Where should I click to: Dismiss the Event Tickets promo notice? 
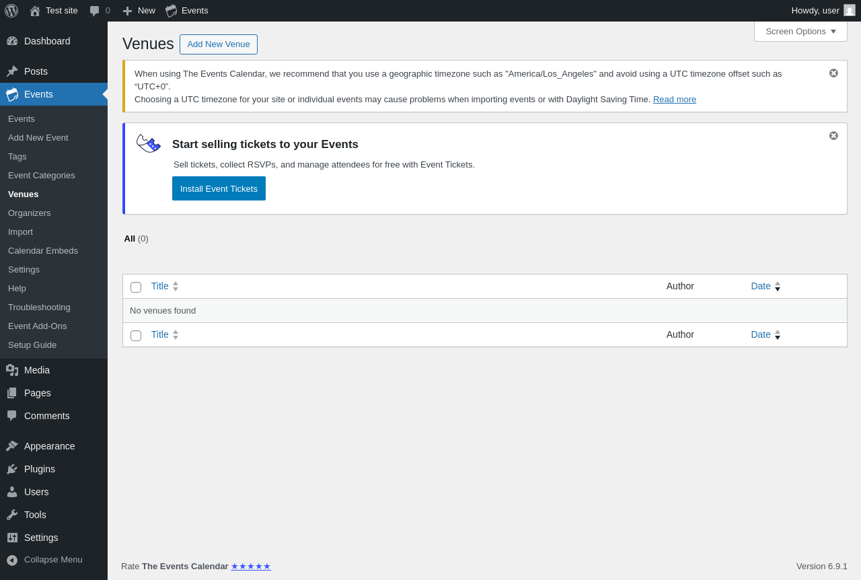(833, 135)
